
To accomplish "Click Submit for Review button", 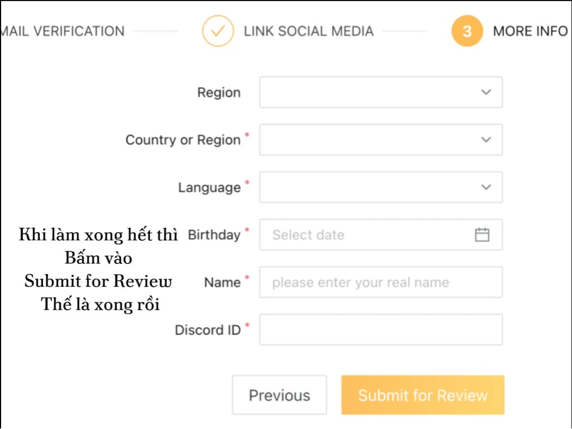I will tap(422, 395).
